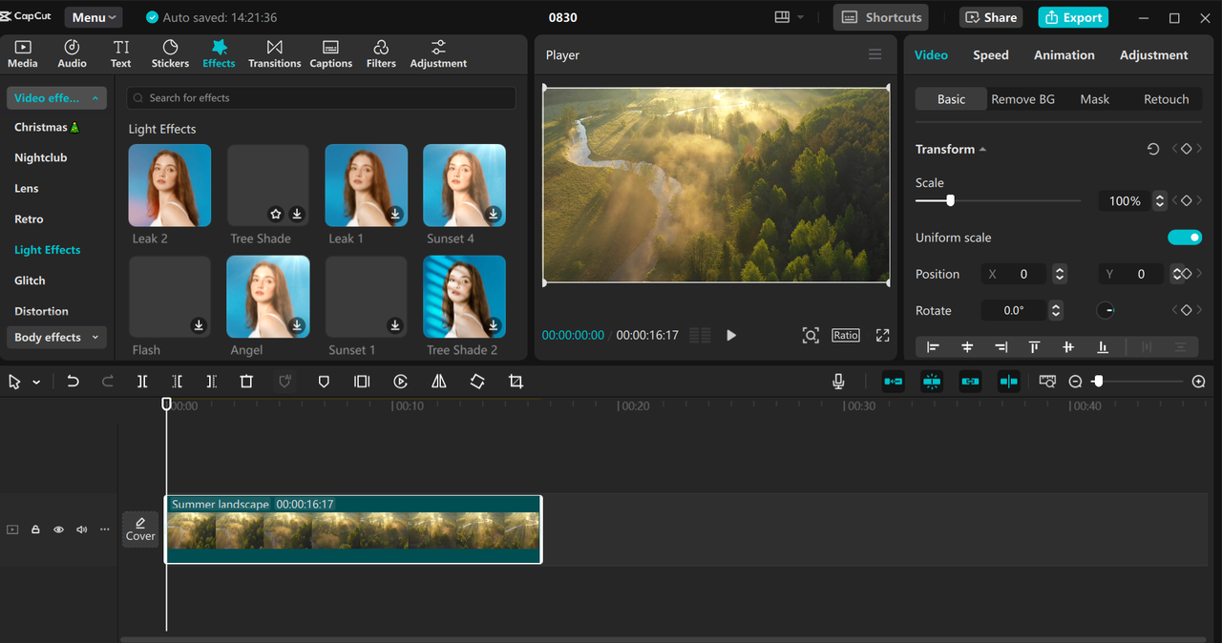Toggle the Uniform scale switch
The image size is (1222, 643).
coord(1185,238)
